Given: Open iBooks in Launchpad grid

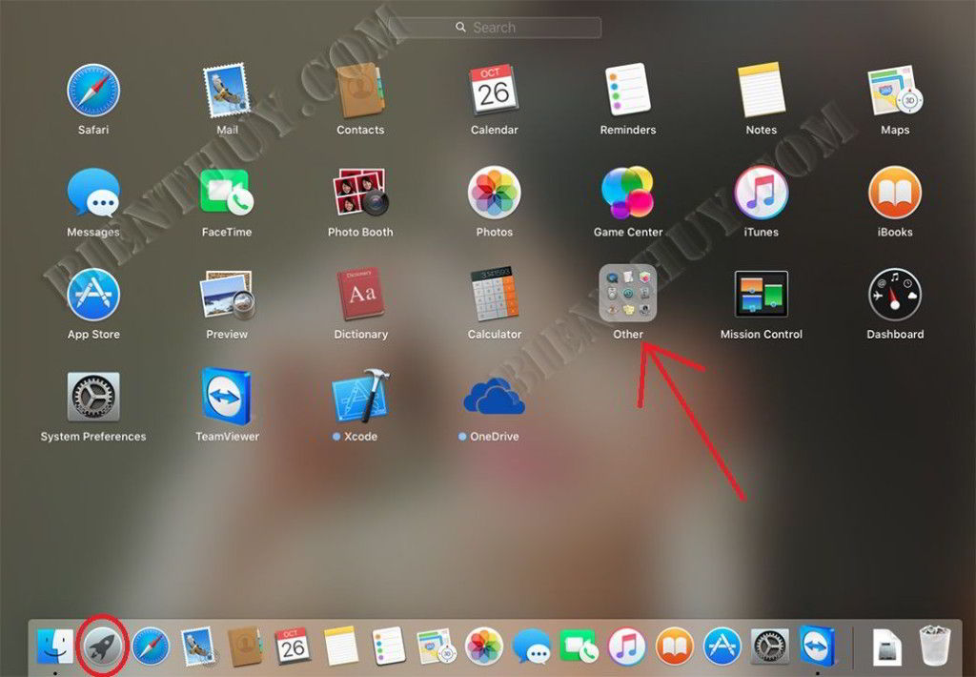Looking at the screenshot, I should point(895,193).
